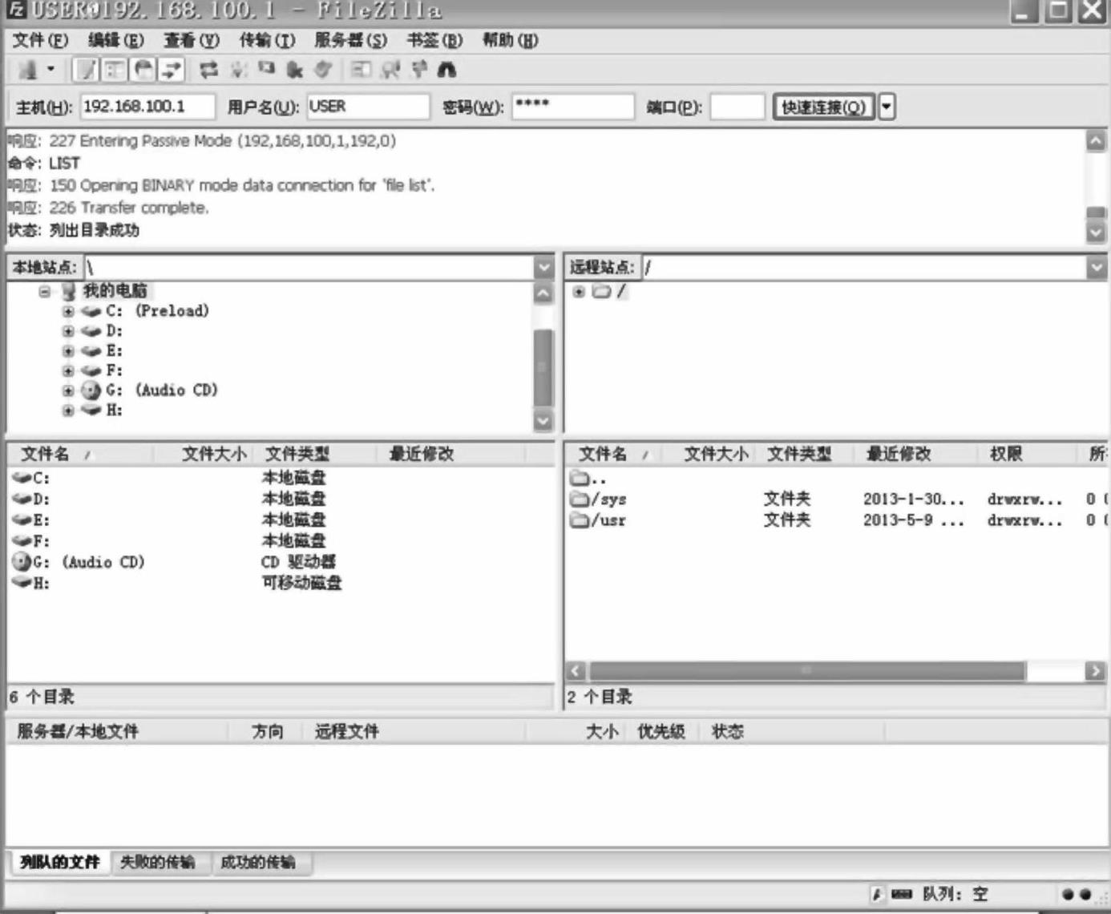The image size is (1111, 914).
Task: Click the 端口(P) port field
Action: click(737, 107)
